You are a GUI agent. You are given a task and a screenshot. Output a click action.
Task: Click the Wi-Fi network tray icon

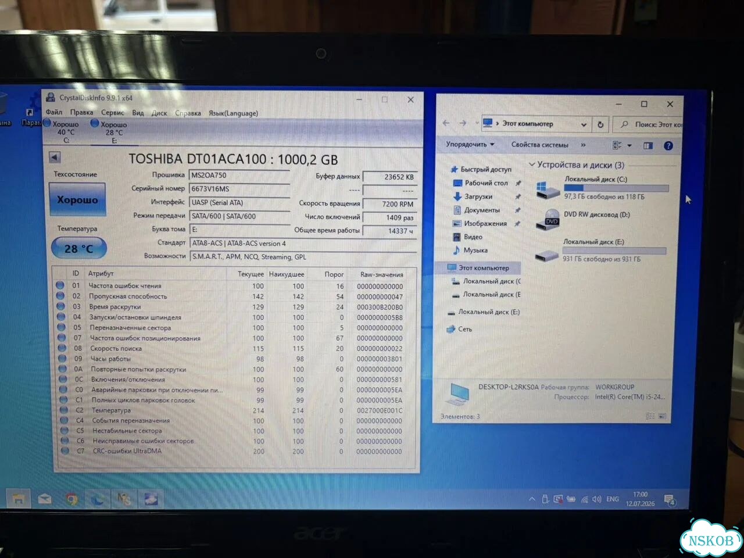[x=584, y=499]
